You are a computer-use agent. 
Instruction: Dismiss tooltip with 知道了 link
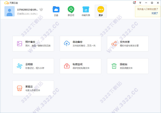point(155,13)
